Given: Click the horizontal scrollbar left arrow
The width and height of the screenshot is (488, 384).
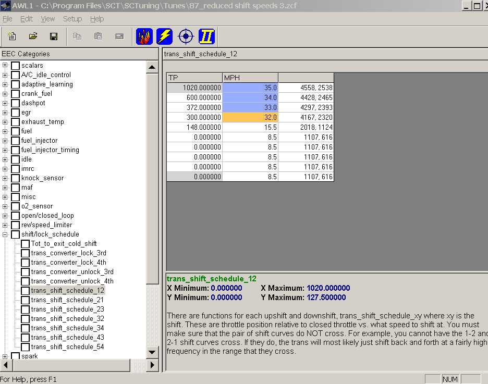Looking at the screenshot, I should pyautogui.click(x=6, y=365).
